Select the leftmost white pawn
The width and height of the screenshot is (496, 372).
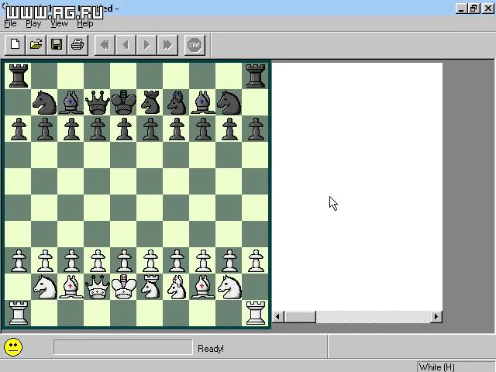[x=19, y=260]
